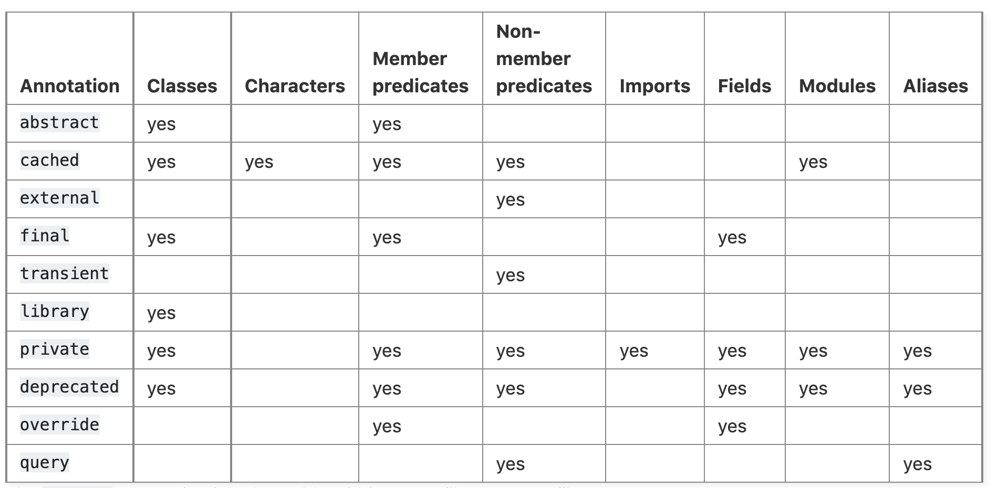
Task: Click the 'Classes' column header
Action: (x=182, y=86)
